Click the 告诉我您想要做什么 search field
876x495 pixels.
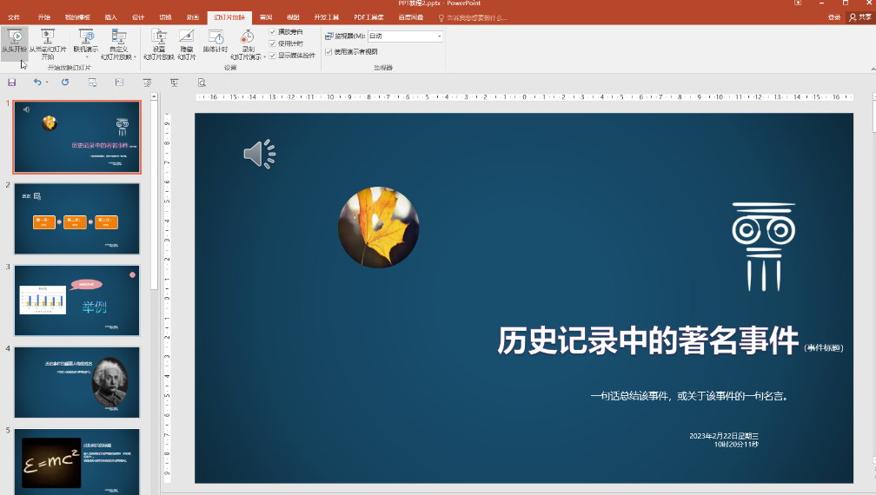pos(476,17)
